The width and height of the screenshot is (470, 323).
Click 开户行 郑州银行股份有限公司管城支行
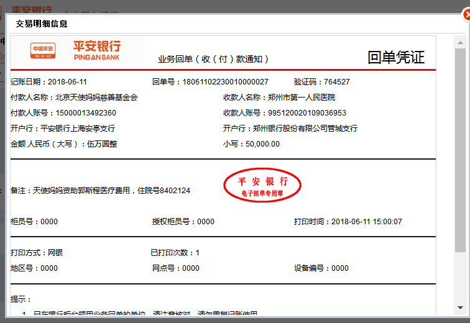(290, 129)
